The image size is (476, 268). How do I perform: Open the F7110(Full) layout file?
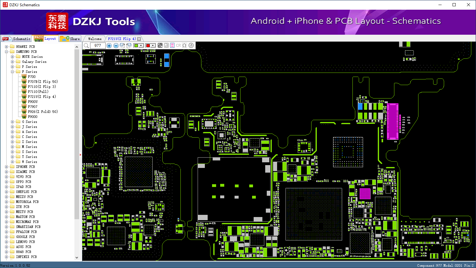click(38, 92)
